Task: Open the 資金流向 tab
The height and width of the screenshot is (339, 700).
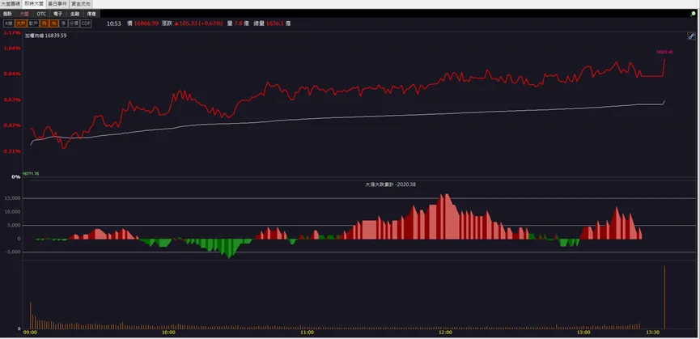Action: [x=81, y=3]
